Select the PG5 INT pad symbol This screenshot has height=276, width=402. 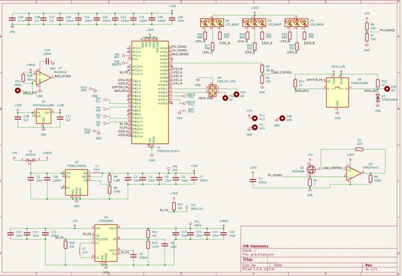point(387,89)
